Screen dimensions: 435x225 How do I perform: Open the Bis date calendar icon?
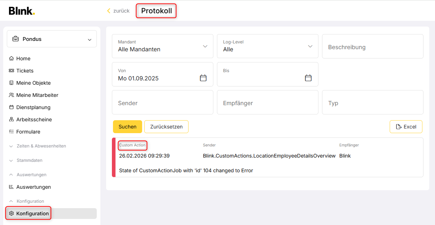[x=308, y=78]
